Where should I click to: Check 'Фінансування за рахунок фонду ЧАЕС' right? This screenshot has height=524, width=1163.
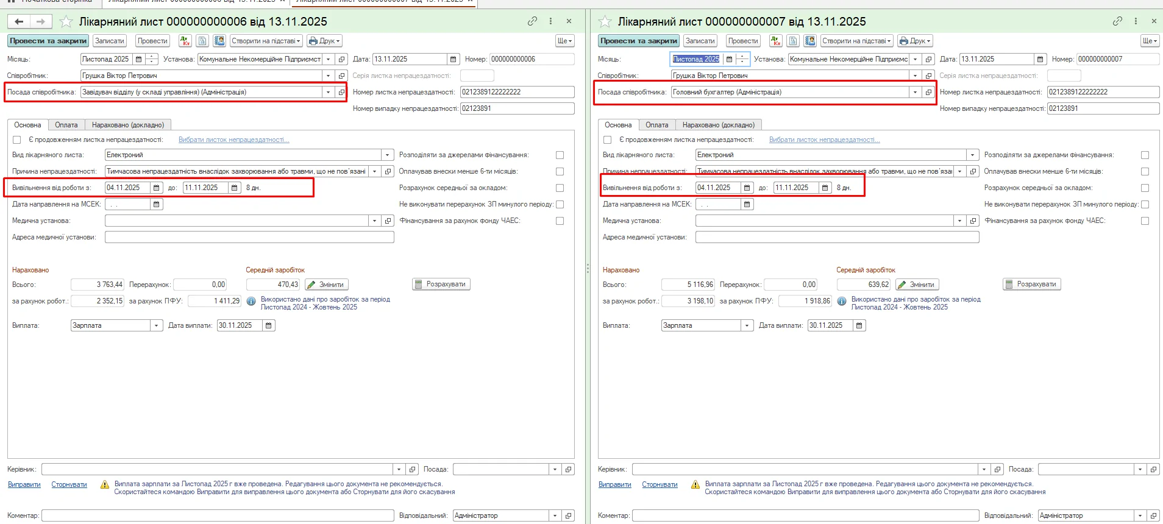point(1145,221)
